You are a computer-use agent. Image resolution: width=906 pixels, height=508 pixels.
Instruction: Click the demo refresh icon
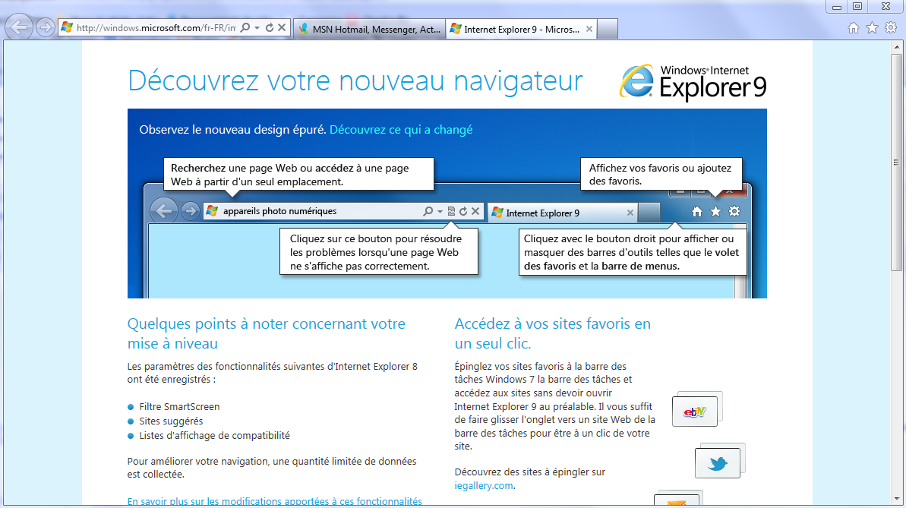point(462,212)
